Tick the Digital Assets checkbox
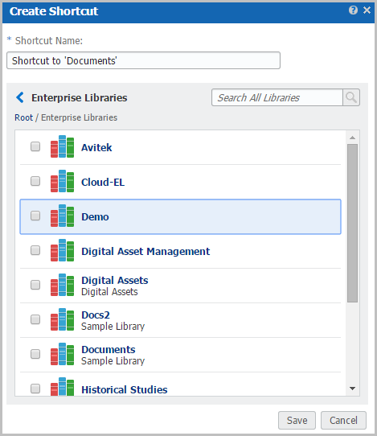377x436 pixels. click(x=35, y=285)
